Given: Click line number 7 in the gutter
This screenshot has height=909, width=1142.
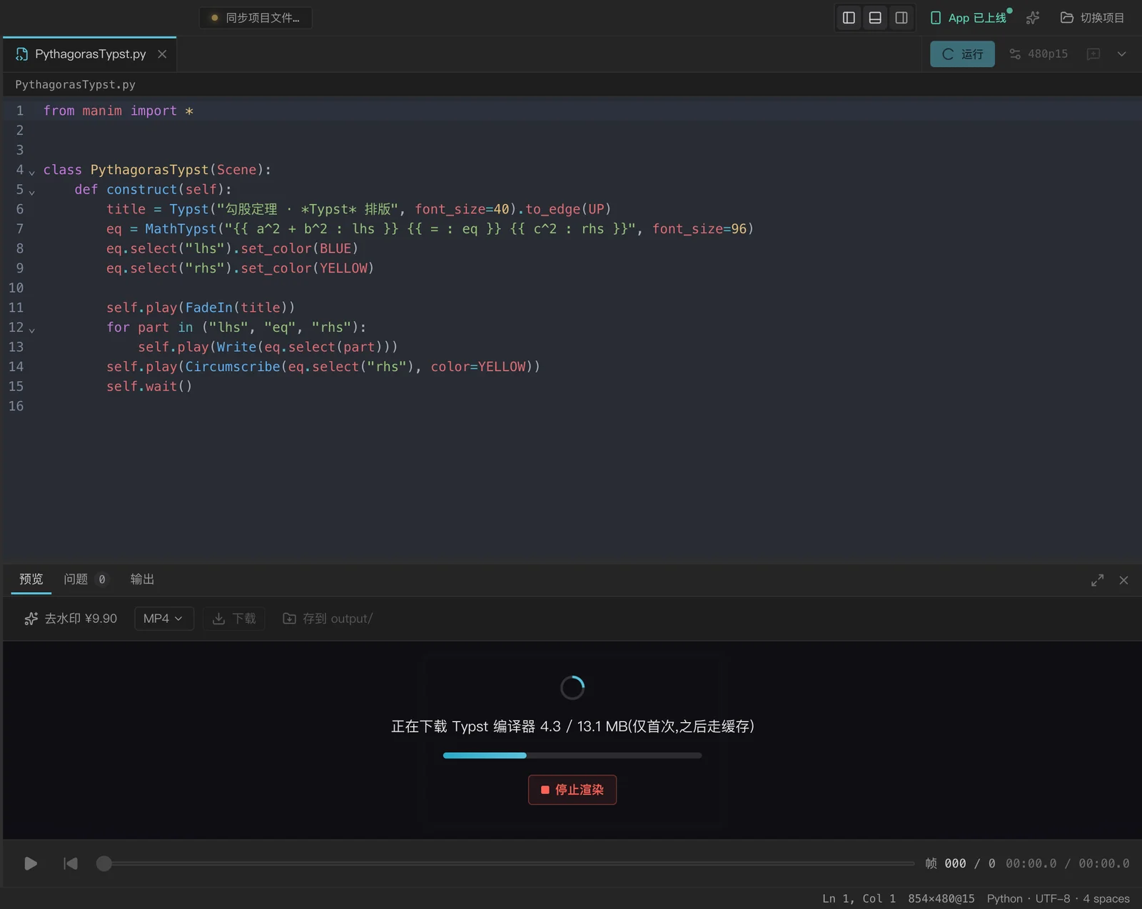Looking at the screenshot, I should [19, 229].
